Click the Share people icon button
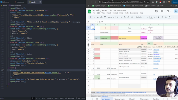Viewport: 178px width, 100px height. (176, 11)
